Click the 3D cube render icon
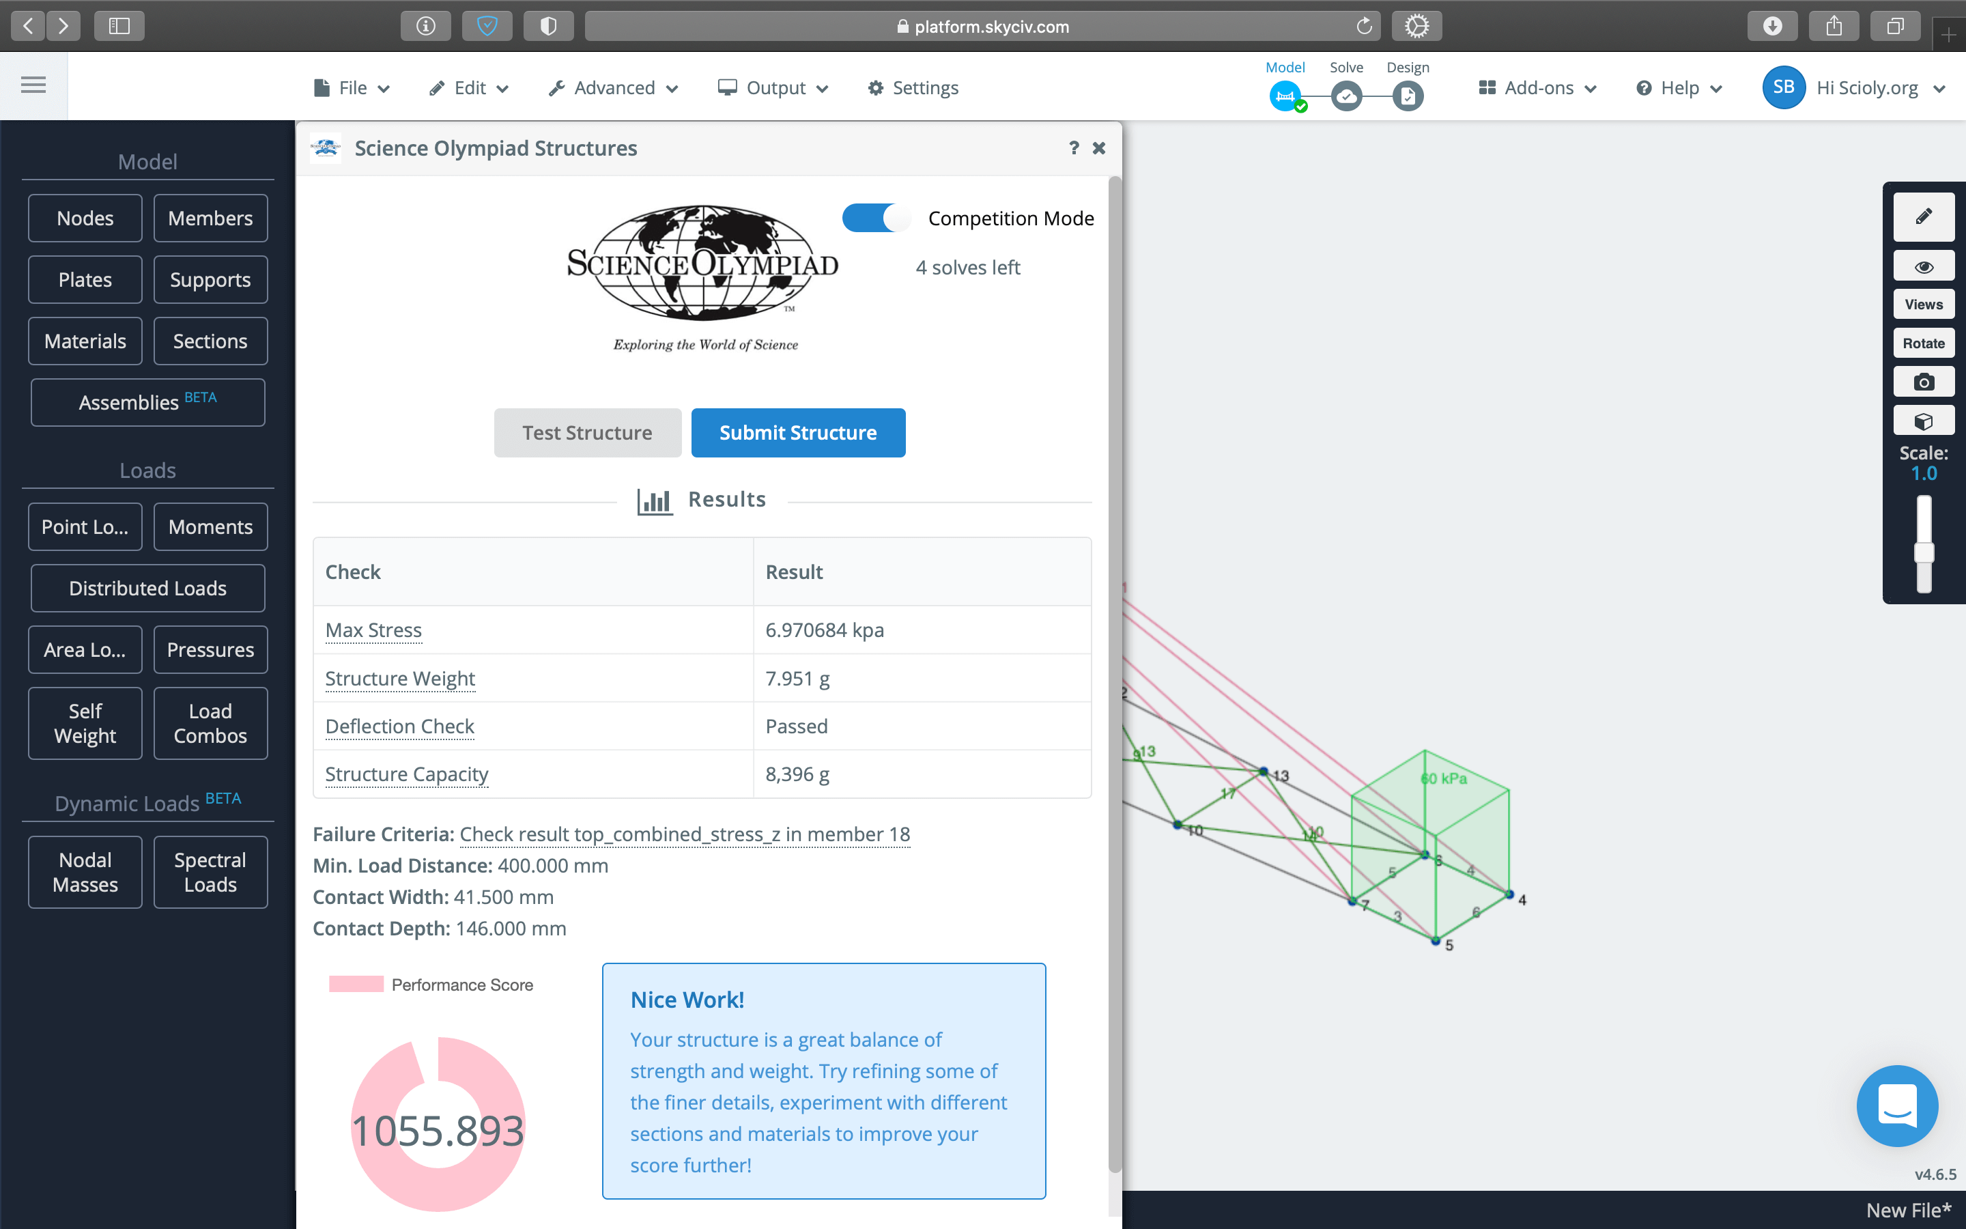The image size is (1966, 1229). point(1923,421)
